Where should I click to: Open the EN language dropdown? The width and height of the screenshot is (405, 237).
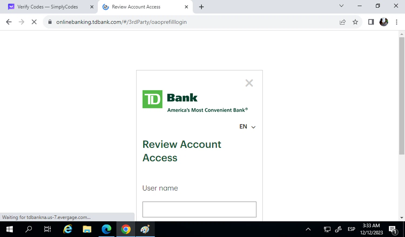(247, 127)
